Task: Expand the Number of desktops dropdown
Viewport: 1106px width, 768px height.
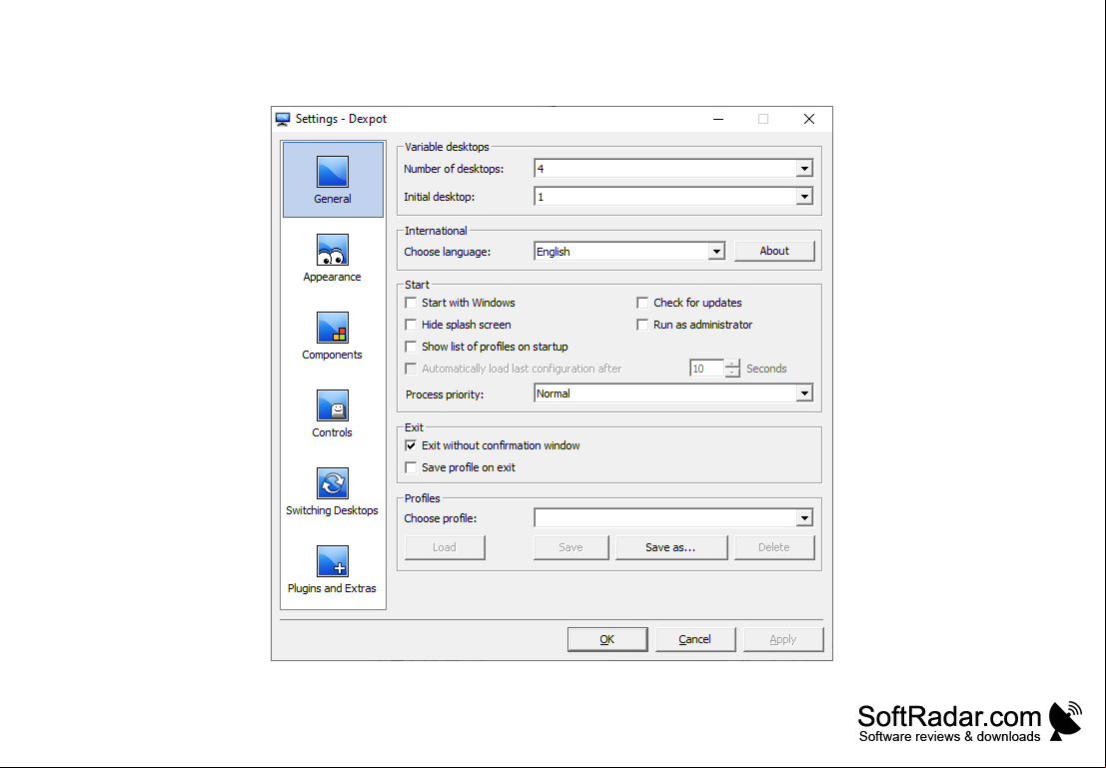Action: 804,169
